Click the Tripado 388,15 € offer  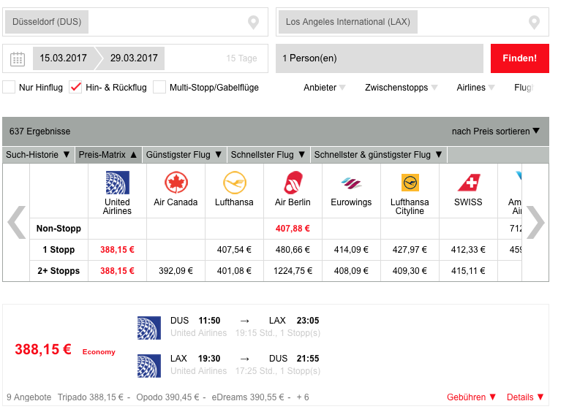[x=91, y=397]
